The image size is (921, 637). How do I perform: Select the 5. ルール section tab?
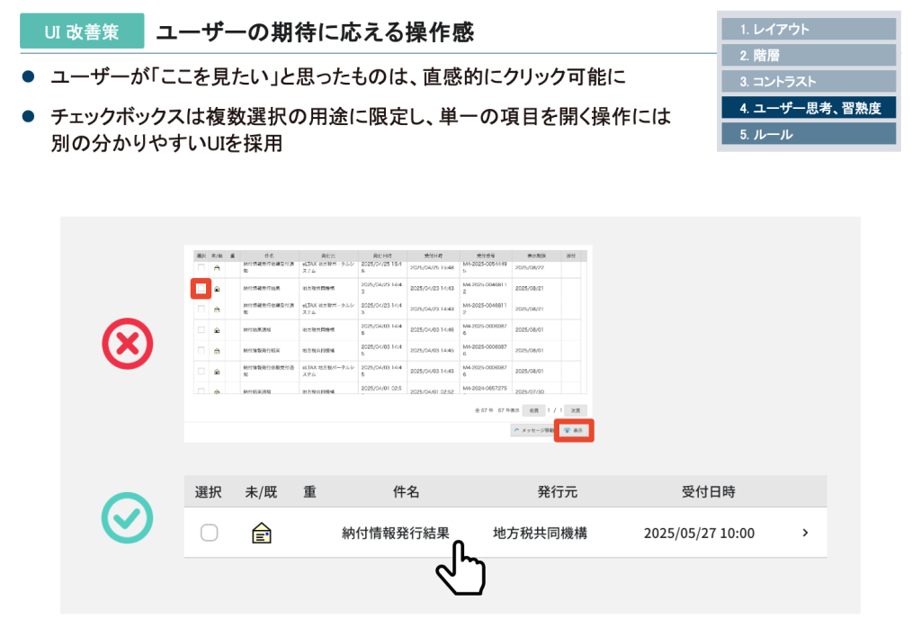pyautogui.click(x=808, y=134)
